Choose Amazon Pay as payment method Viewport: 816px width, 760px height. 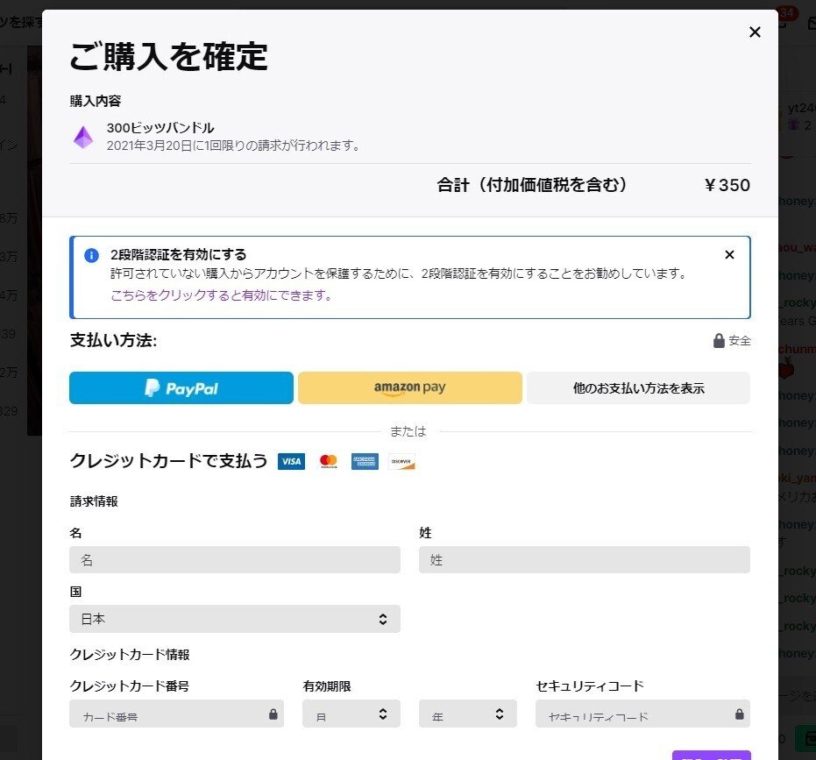(x=409, y=387)
